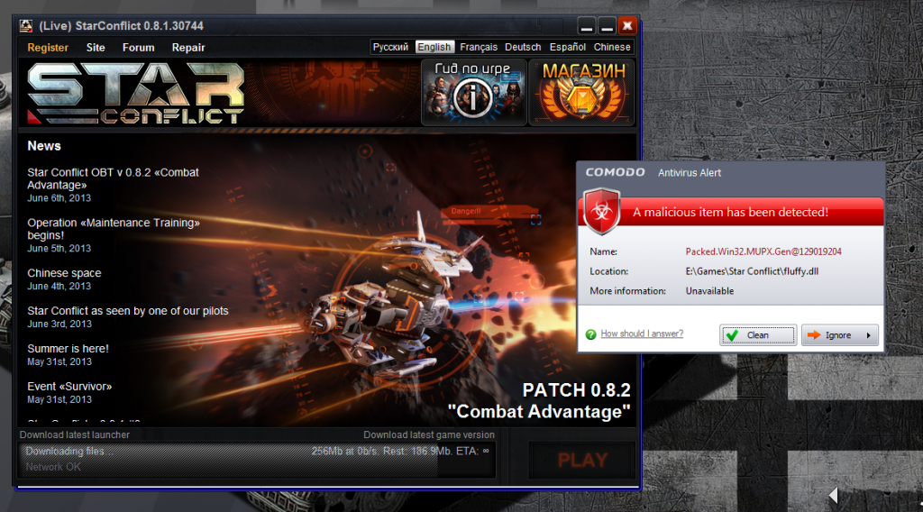923x512 pixels.
Task: Click 'Network OK' status text
Action: tap(53, 467)
